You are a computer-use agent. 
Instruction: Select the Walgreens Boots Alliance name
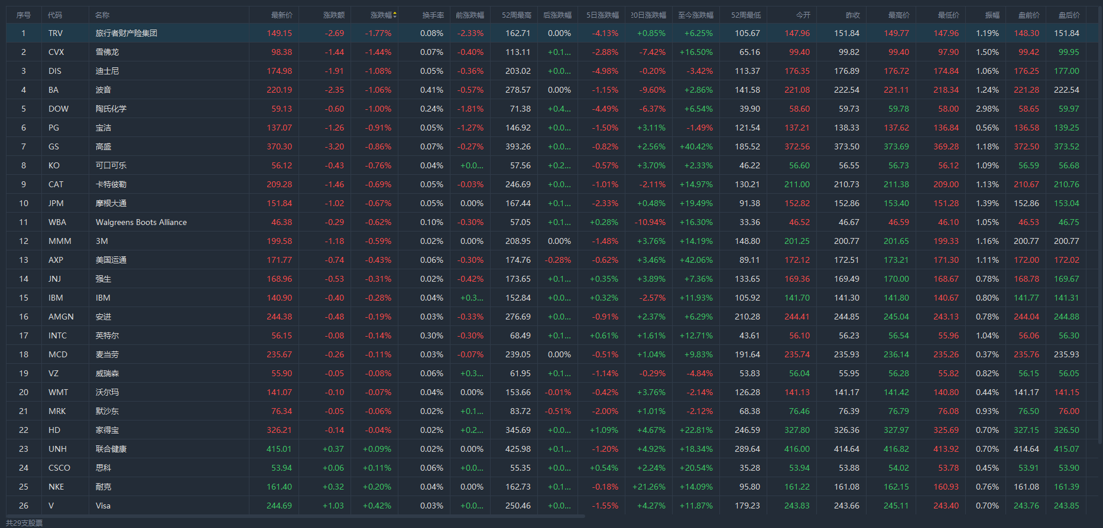pos(141,222)
